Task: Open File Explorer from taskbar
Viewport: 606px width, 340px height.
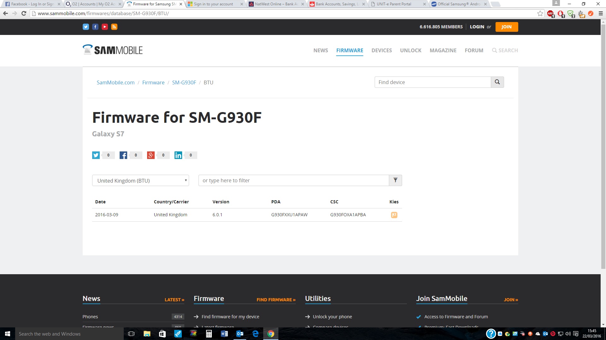Action: coord(147,334)
